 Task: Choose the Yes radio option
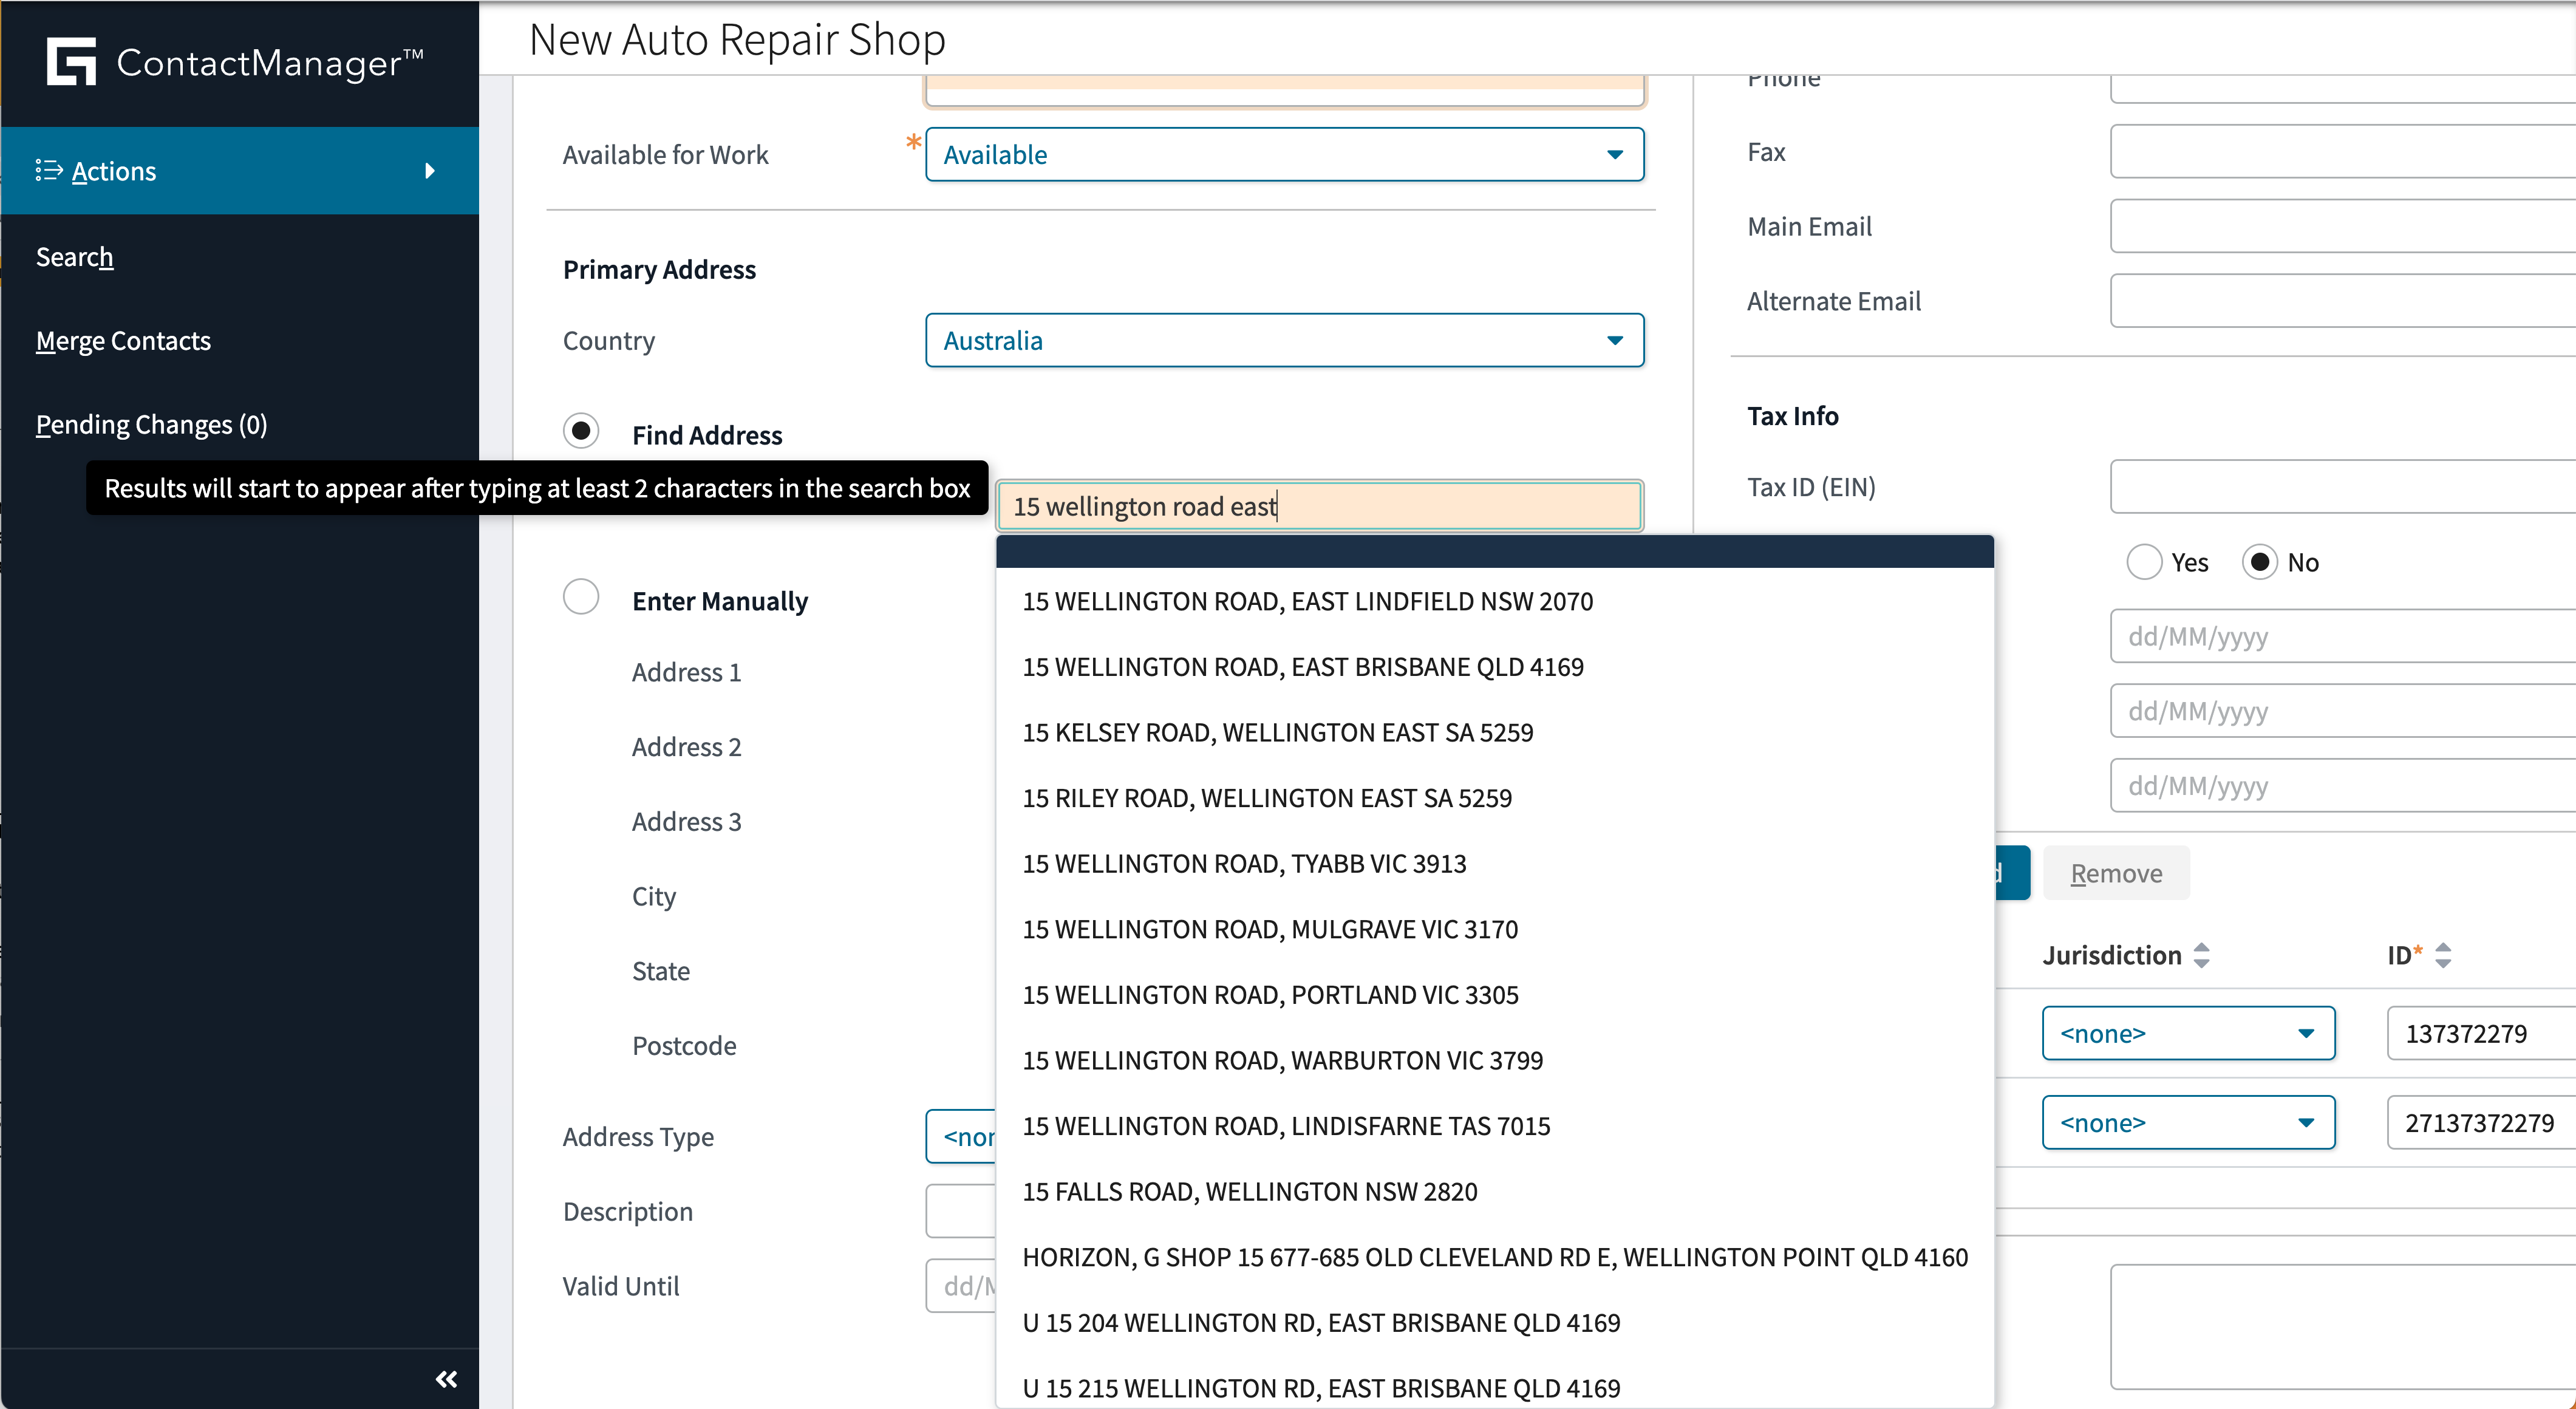[x=2144, y=562]
